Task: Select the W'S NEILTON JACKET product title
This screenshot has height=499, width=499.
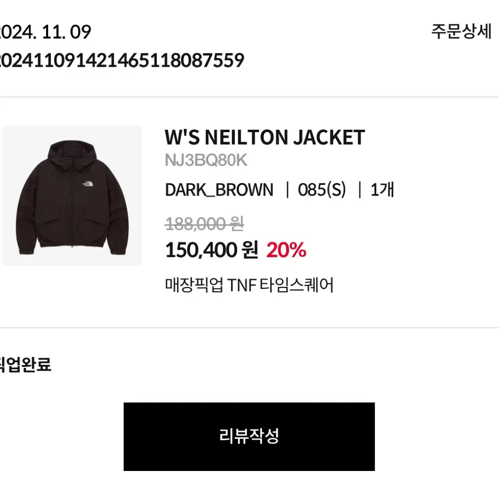Action: pos(265,138)
